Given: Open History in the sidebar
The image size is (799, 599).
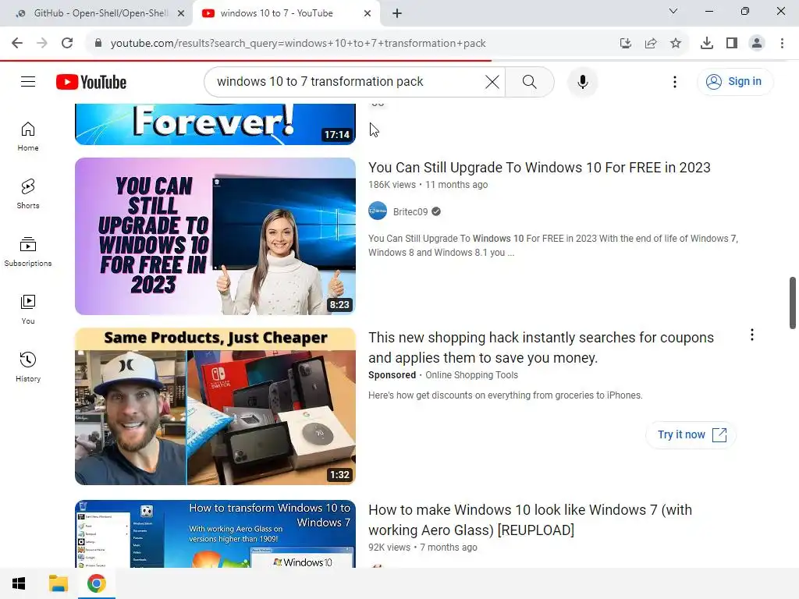Looking at the screenshot, I should (28, 367).
